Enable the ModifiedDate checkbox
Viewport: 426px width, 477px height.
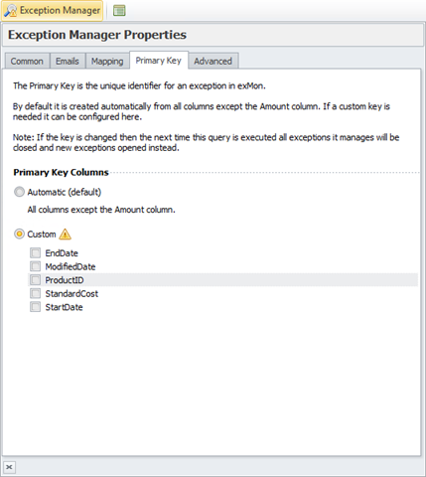35,266
